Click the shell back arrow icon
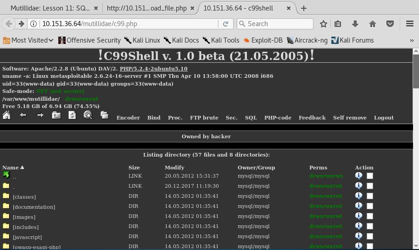This screenshot has width=419, height=250. pos(23,115)
